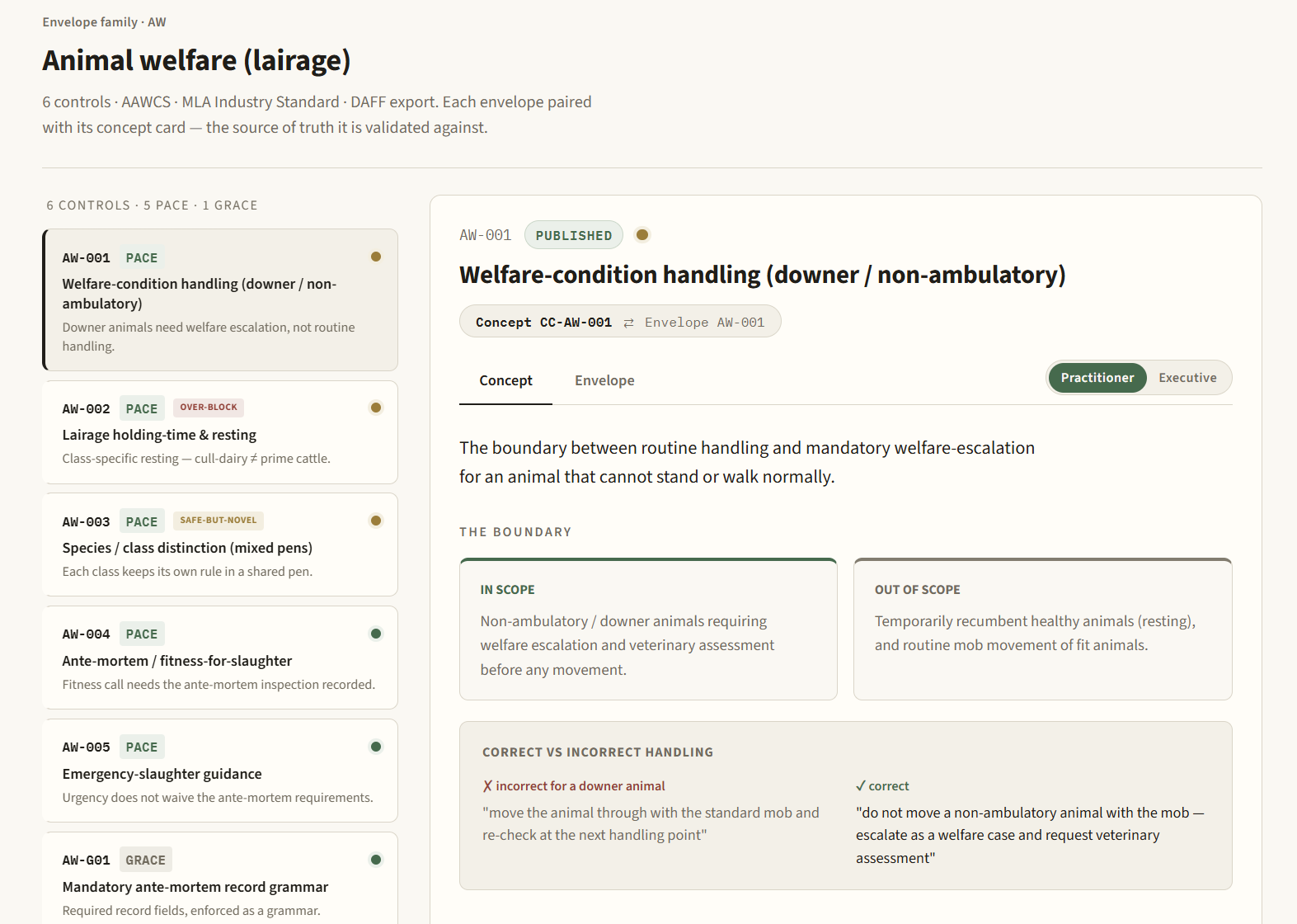Image resolution: width=1297 pixels, height=924 pixels.
Task: Click the green status dot on AW-005 card
Action: click(x=376, y=747)
